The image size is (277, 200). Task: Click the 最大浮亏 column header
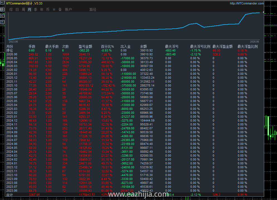[172, 46]
